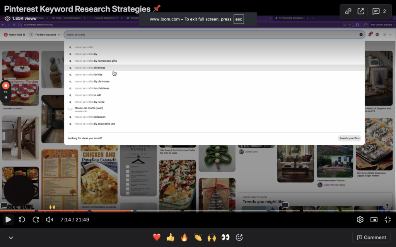Viewport: 396px width, 247px height.
Task: Switch to Keyword Research For Pin tab
Action: tap(106, 18)
